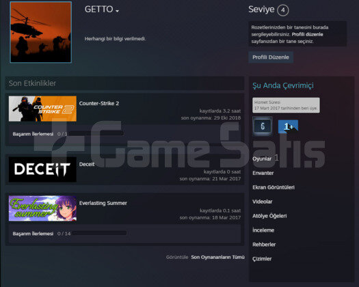Open Ekran Görüntüleri section
This screenshot has height=287, width=359.
pyautogui.click(x=274, y=187)
